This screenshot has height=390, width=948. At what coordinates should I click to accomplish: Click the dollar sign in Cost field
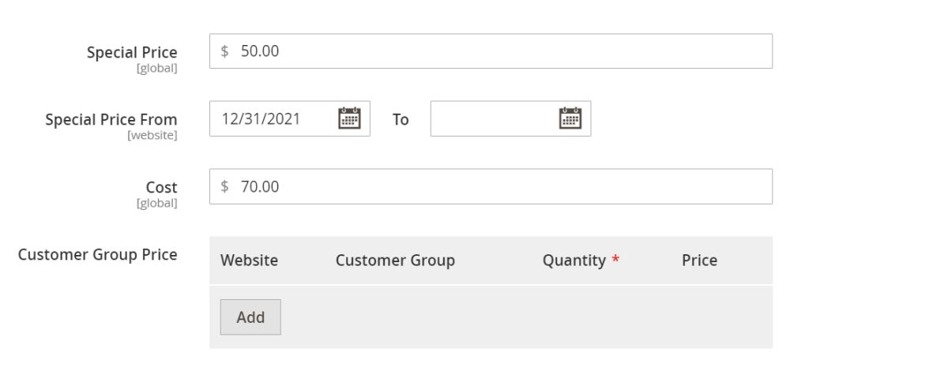point(225,187)
